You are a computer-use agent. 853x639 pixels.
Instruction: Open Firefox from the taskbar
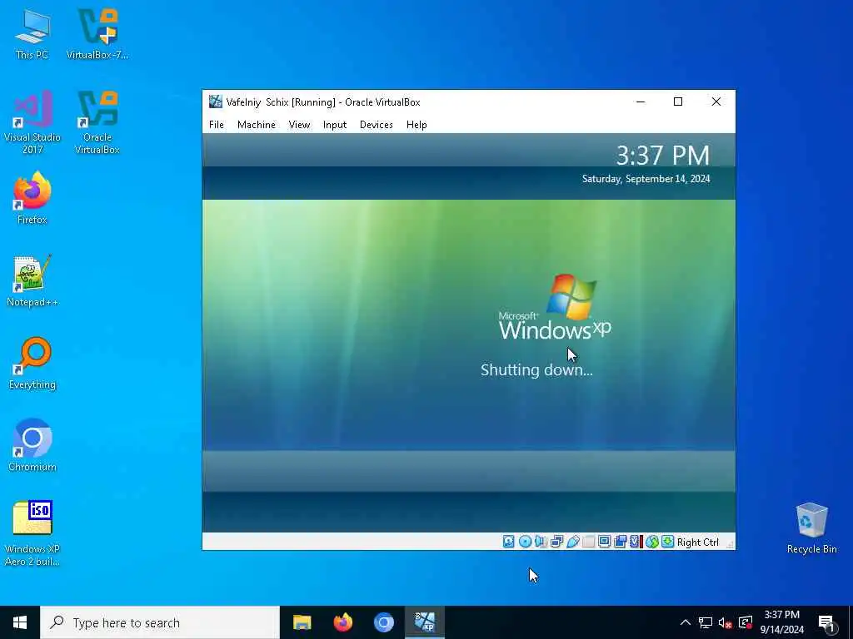342,622
